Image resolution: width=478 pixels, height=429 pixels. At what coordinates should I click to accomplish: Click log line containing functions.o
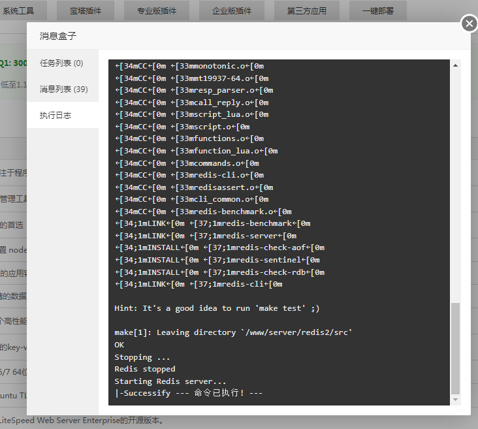coord(189,138)
